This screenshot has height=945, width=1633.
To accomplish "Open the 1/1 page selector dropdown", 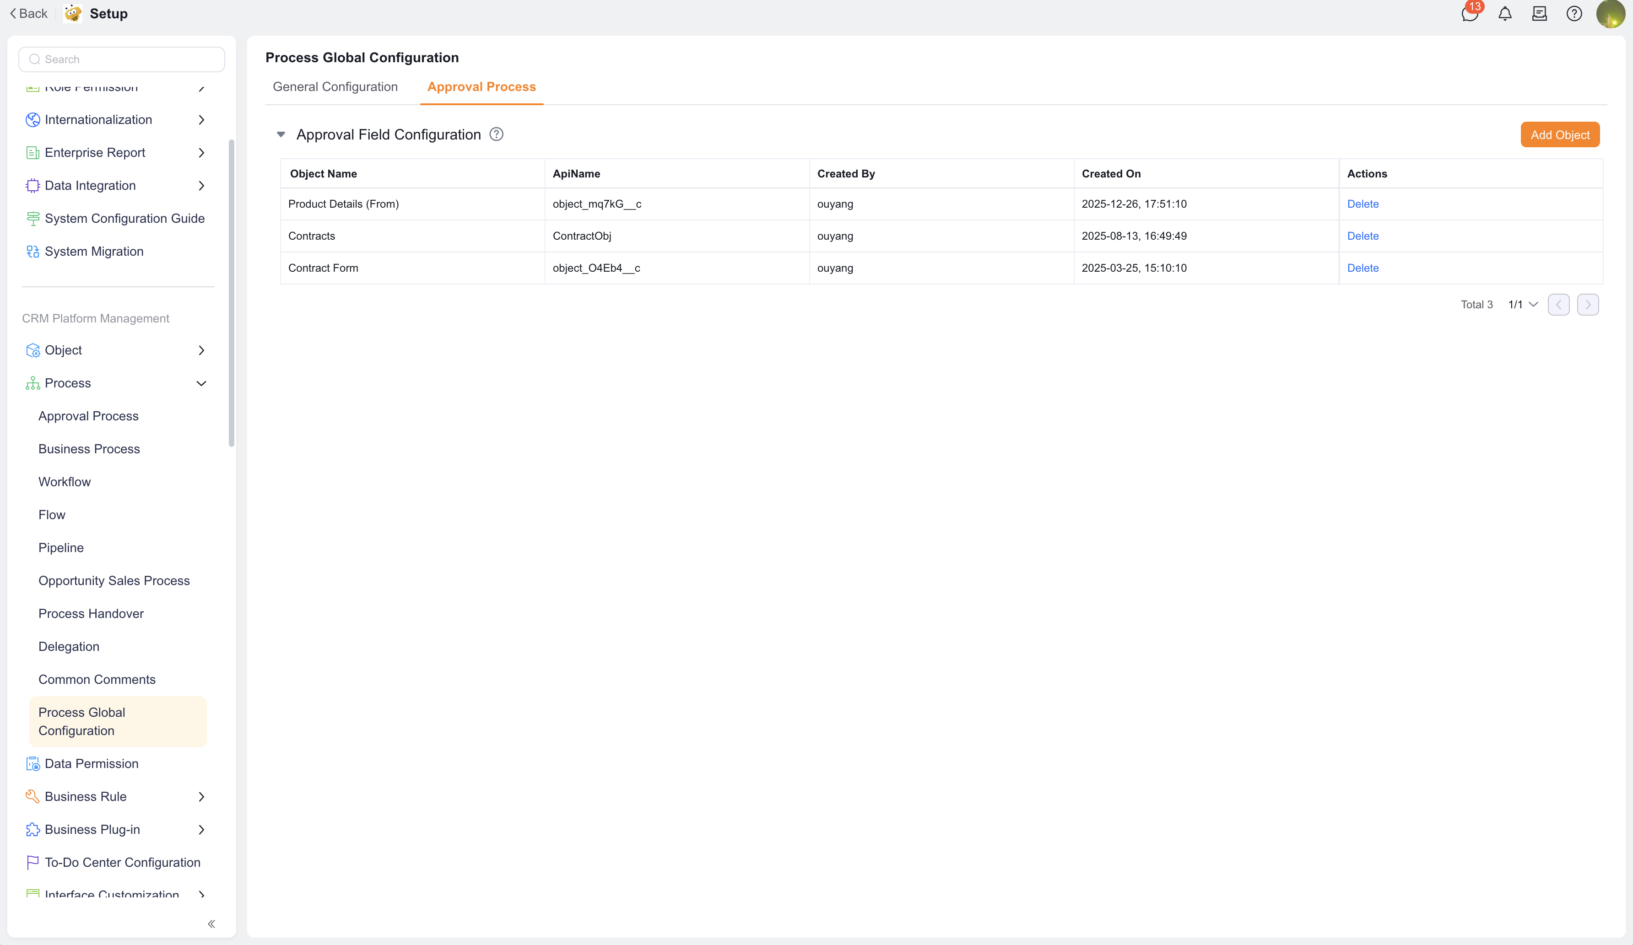I will point(1523,305).
